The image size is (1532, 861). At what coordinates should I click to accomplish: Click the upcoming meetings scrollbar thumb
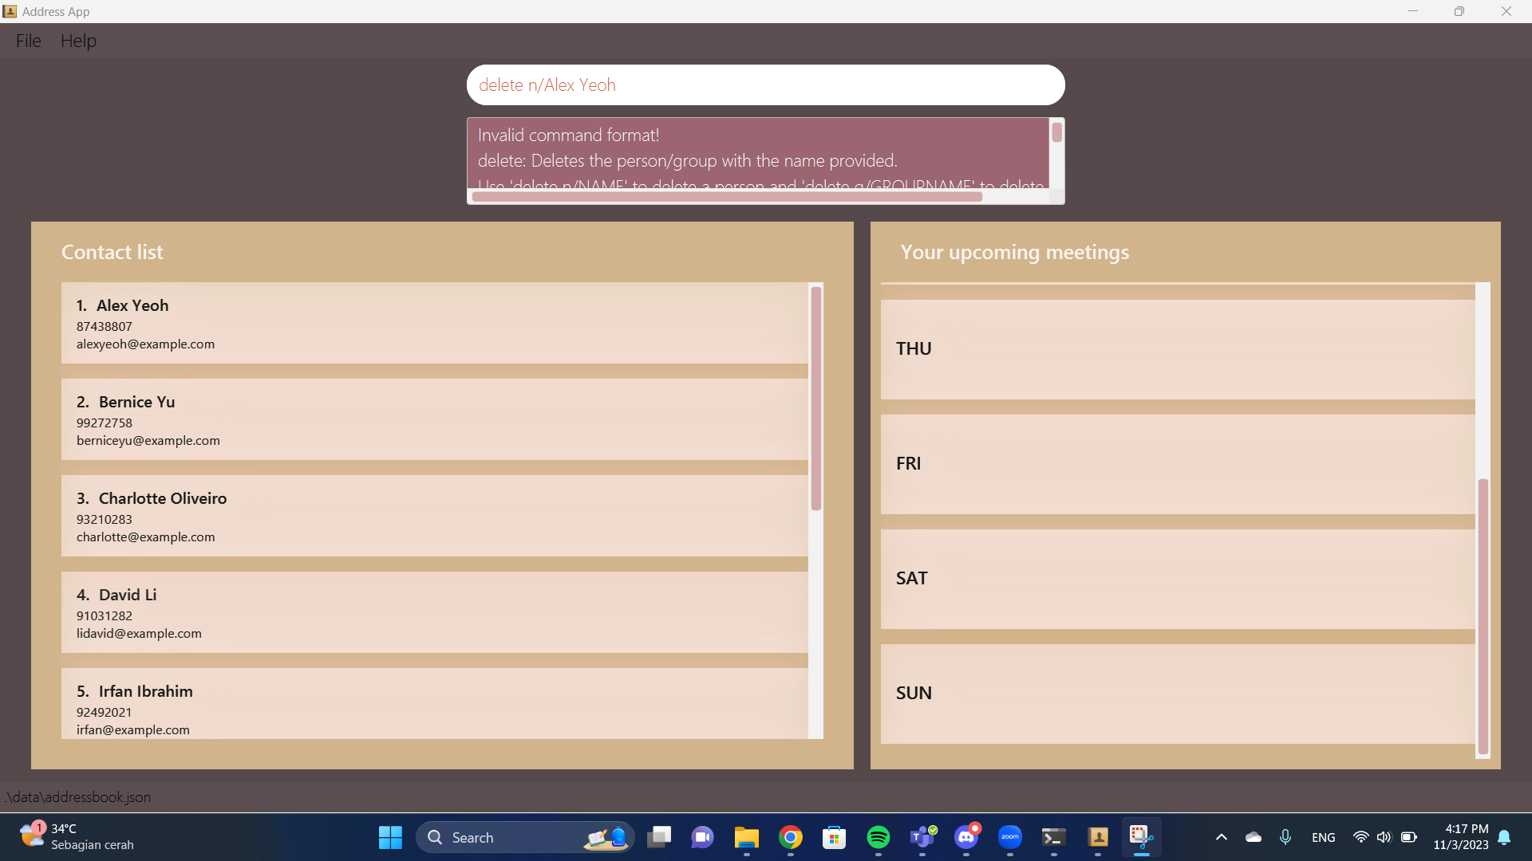pos(1483,615)
